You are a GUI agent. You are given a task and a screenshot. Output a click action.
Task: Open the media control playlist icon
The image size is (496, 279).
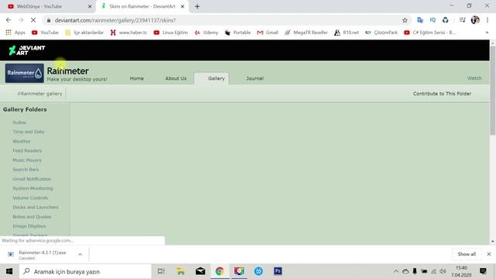[x=462, y=20]
